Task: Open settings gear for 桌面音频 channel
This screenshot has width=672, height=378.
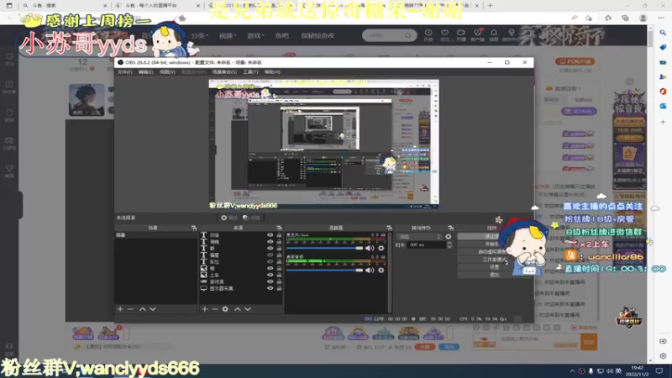Action: coord(381,270)
